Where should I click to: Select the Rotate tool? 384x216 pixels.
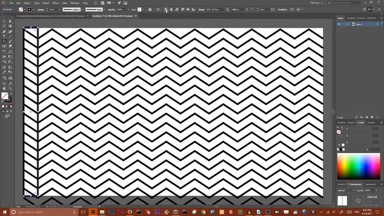tap(4, 52)
